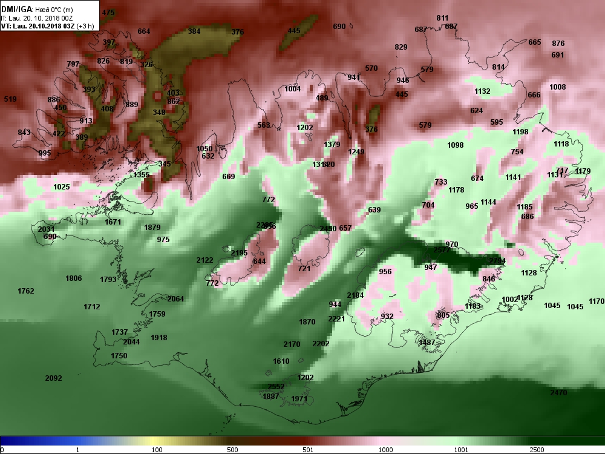Select the IT: Lau. 20. 10. 2018 00Z line

click(x=37, y=18)
